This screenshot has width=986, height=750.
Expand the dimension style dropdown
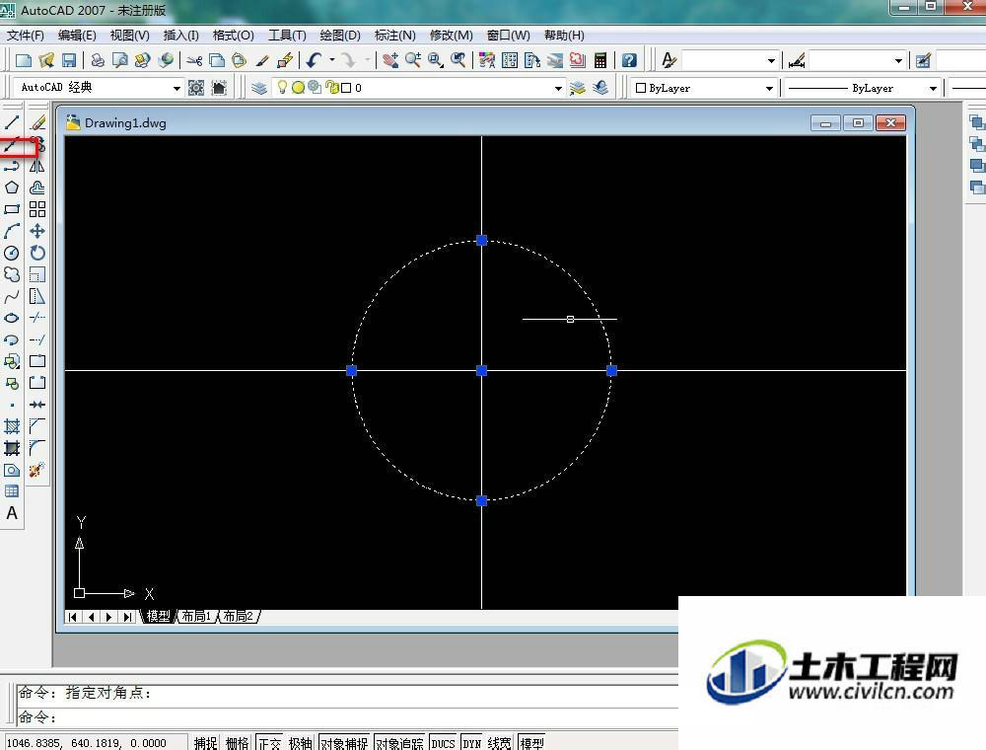(898, 60)
